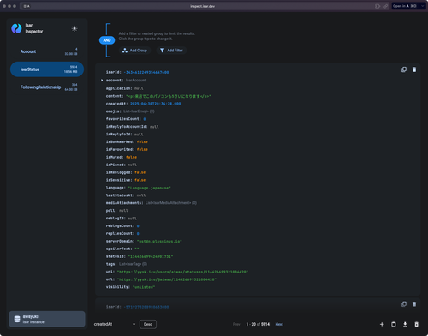Click the serverDomain string value
Viewport: 428px width, 336px height.
coord(159,242)
